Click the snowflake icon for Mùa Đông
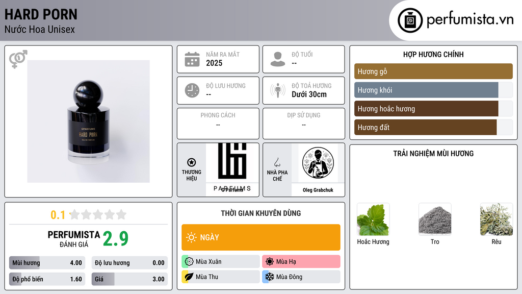 click(x=270, y=277)
